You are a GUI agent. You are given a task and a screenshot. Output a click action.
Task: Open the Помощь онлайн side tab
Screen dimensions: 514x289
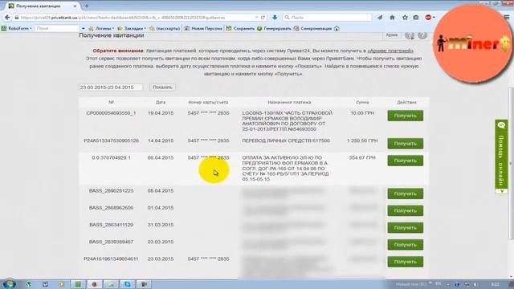pyautogui.click(x=501, y=157)
